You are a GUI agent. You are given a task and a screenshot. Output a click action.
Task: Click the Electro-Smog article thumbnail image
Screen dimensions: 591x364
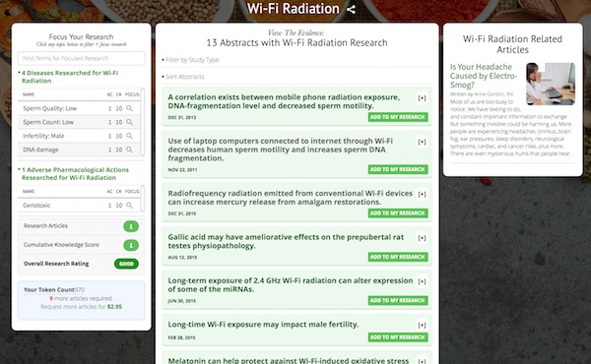click(551, 84)
